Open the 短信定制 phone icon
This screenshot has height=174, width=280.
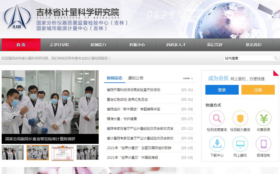(x=263, y=144)
